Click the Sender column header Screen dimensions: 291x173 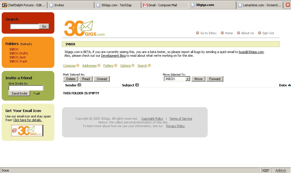[71, 85]
